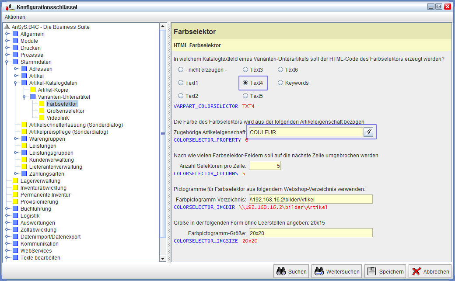Select the Text3 radio button
The image size is (455, 281).
(245, 70)
